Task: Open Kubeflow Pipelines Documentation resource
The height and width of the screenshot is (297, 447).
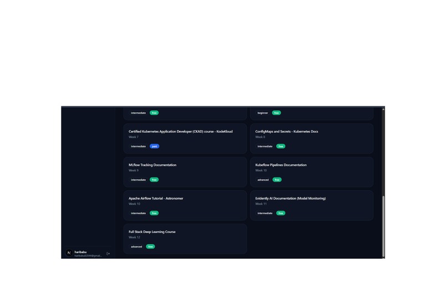Action: (312, 172)
